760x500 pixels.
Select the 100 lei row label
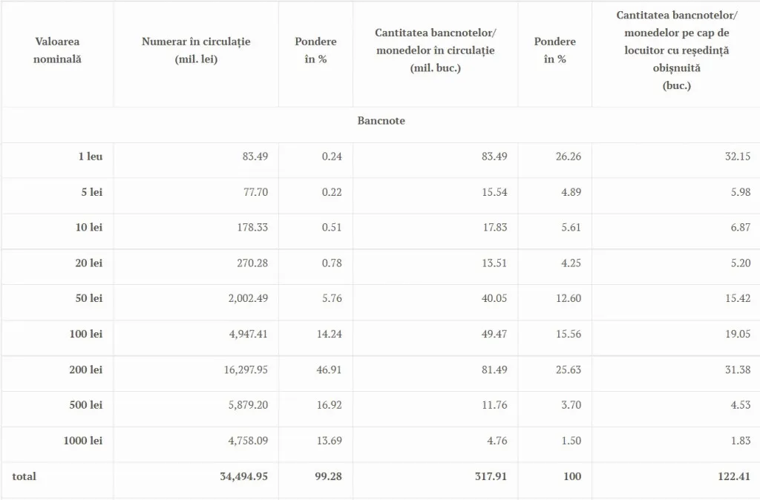(x=86, y=334)
